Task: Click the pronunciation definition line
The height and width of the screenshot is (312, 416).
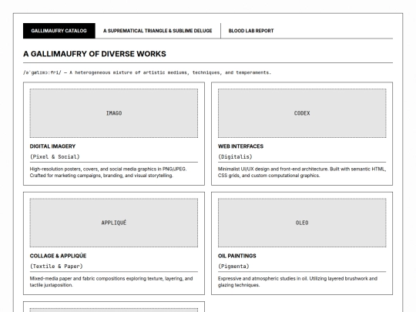Action: (147, 72)
